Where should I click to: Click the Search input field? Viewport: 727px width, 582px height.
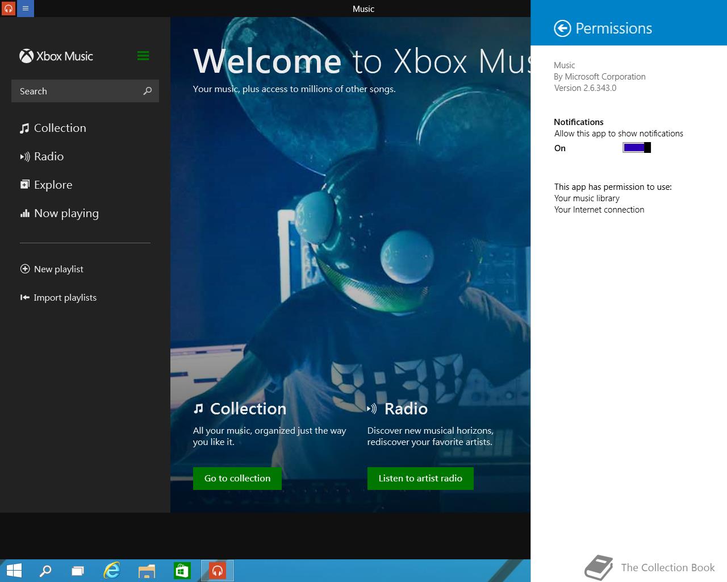click(x=85, y=91)
